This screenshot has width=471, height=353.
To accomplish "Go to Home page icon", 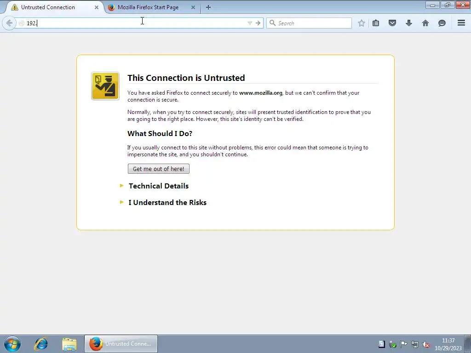I will (425, 23).
